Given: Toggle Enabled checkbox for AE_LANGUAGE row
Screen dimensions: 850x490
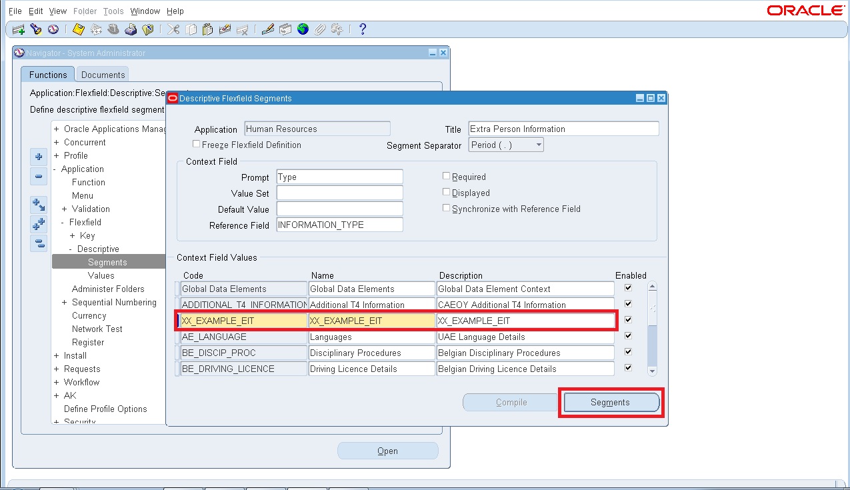Looking at the screenshot, I should (x=627, y=336).
